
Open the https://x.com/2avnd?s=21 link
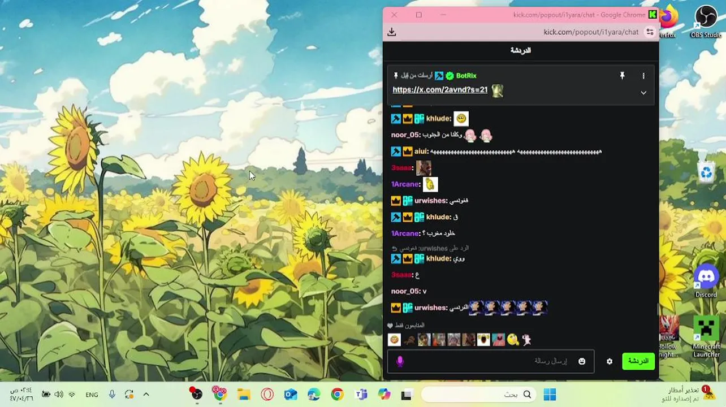click(x=440, y=90)
